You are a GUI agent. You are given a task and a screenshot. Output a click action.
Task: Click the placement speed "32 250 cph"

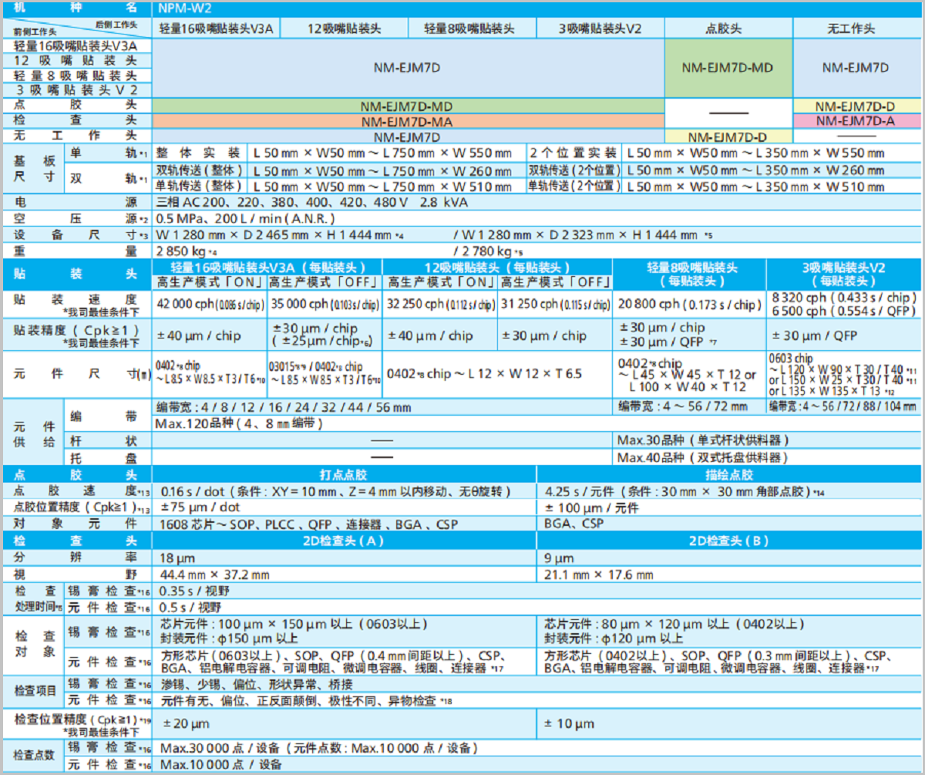click(x=415, y=304)
